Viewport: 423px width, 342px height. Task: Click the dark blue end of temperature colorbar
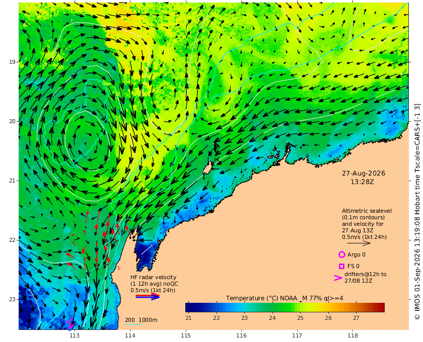[x=190, y=307]
